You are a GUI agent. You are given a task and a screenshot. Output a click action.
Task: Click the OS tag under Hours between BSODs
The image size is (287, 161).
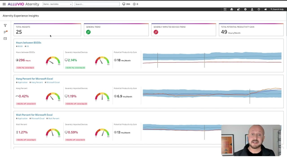point(27,47)
